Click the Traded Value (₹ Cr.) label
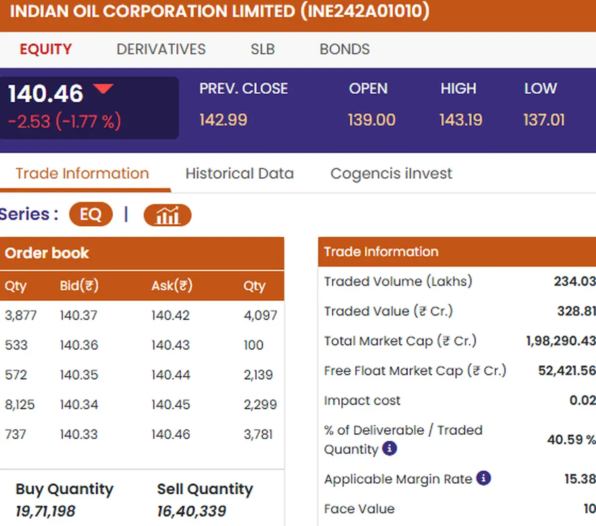Screen dimensions: 596x526 388,311
